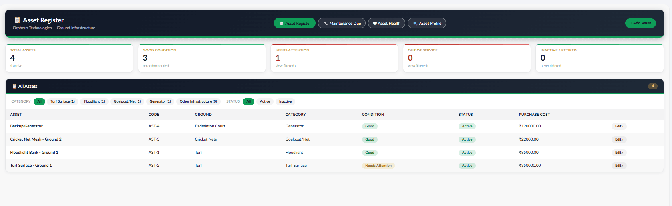Click the clipboard icon beside Asset Register title
Viewport: 672px width, 206px height.
point(17,20)
